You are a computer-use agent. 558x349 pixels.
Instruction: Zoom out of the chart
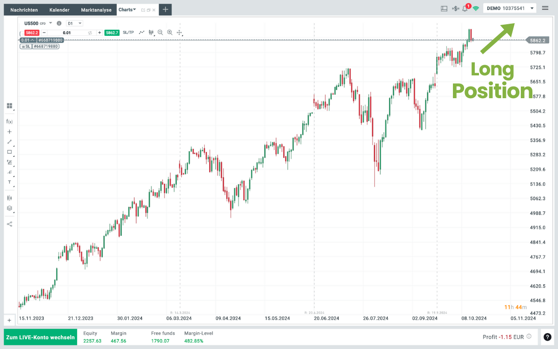(x=160, y=33)
